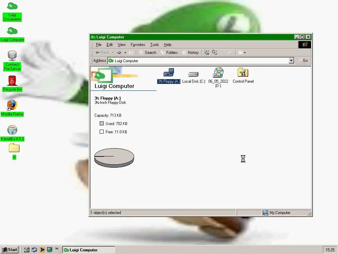Open the File menu
Image resolution: width=338 pixels, height=254 pixels.
pos(99,45)
